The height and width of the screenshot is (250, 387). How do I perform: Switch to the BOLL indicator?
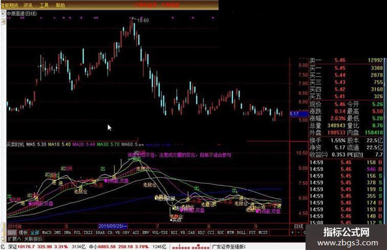pos(241,233)
